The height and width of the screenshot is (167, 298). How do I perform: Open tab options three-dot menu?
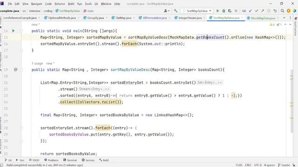pyautogui.click(x=290, y=18)
